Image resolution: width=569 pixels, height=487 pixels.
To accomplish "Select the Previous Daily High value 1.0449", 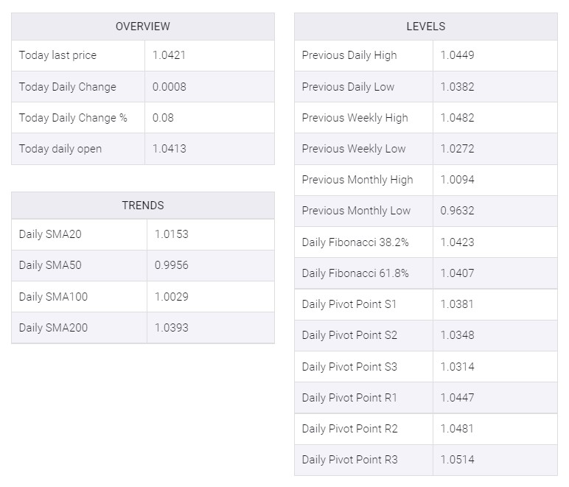I will (x=457, y=55).
